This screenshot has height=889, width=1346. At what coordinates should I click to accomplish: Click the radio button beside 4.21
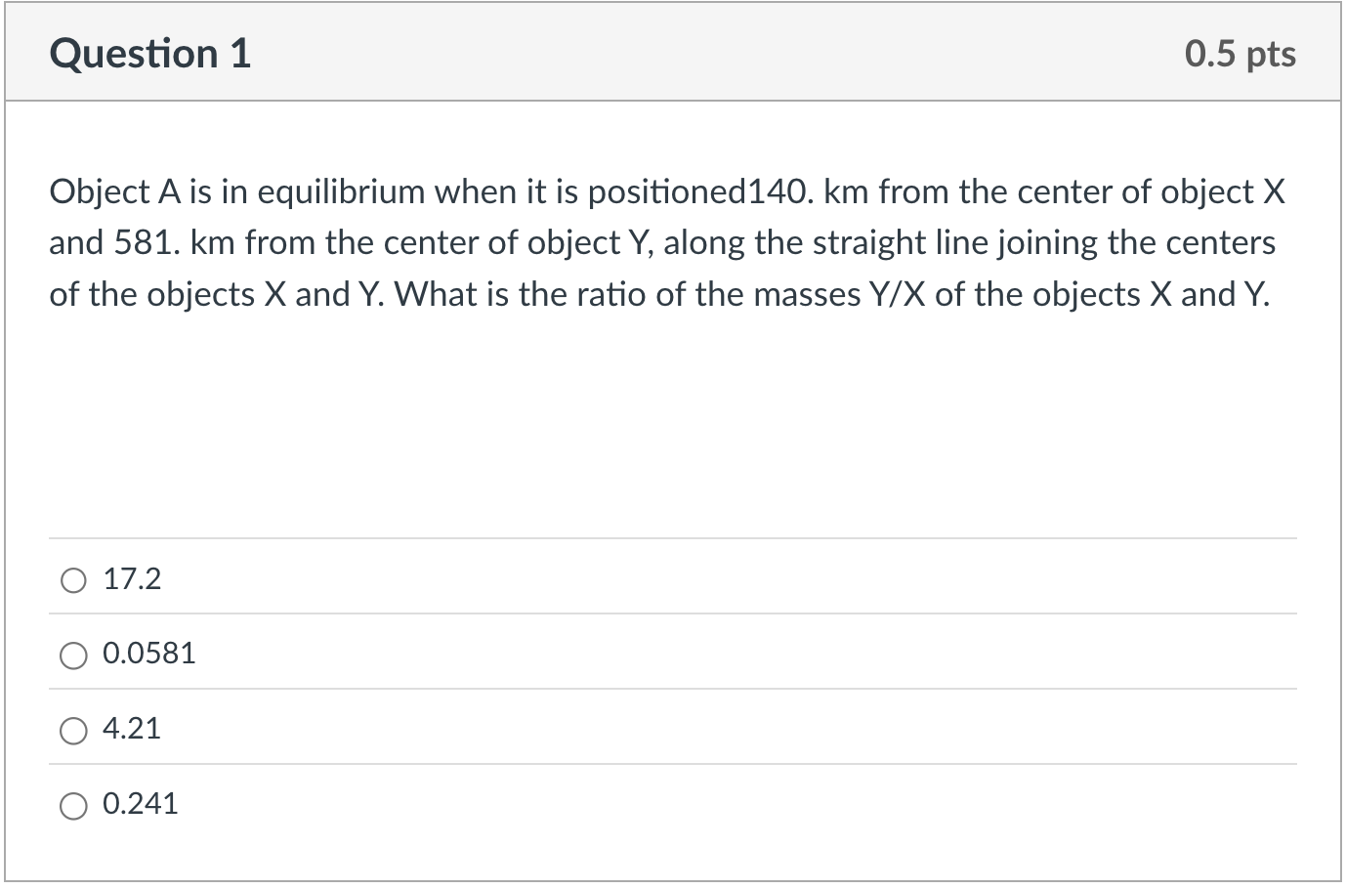73,731
